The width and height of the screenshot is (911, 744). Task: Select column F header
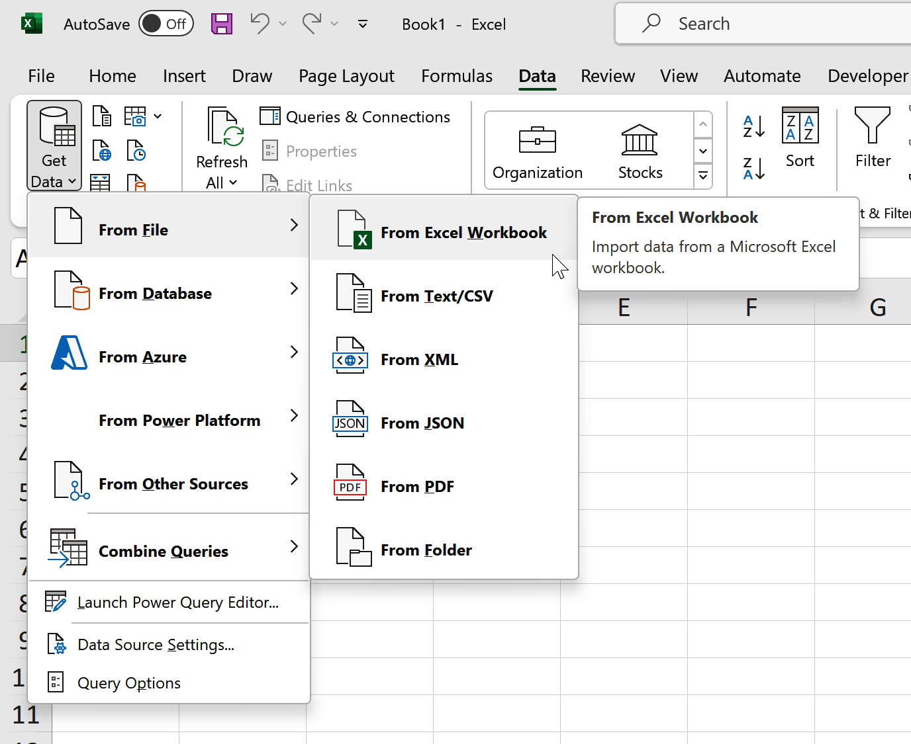(751, 308)
